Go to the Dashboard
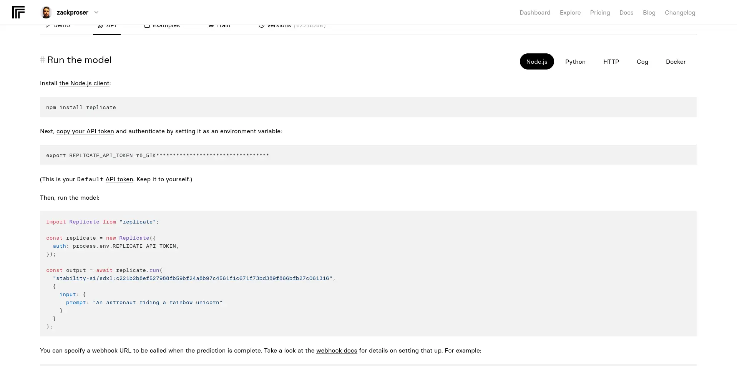This screenshot has width=737, height=366. click(x=535, y=12)
